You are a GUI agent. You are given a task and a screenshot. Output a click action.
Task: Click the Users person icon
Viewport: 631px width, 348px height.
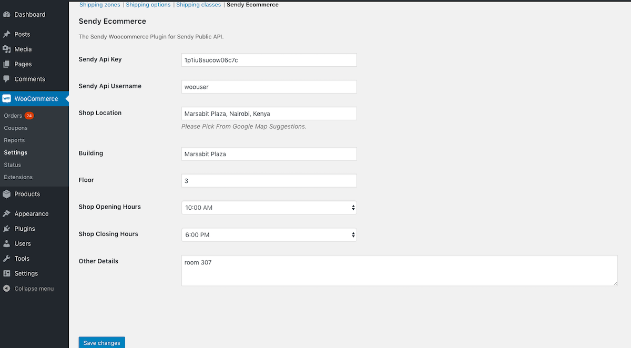tap(7, 243)
